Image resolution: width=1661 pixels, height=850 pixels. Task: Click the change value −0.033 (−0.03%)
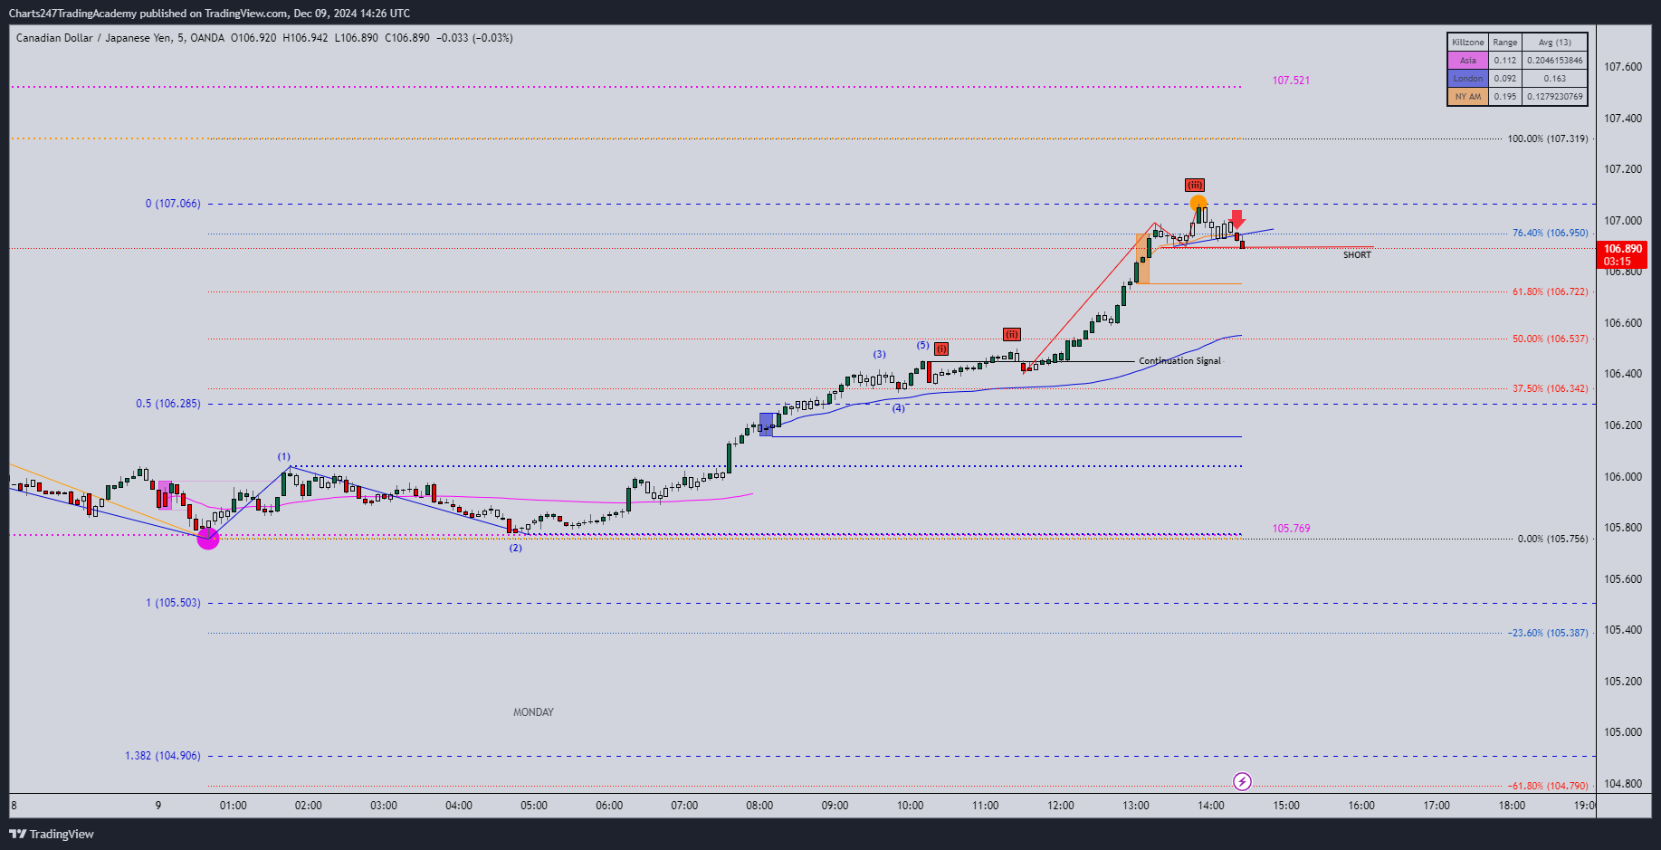[474, 38]
